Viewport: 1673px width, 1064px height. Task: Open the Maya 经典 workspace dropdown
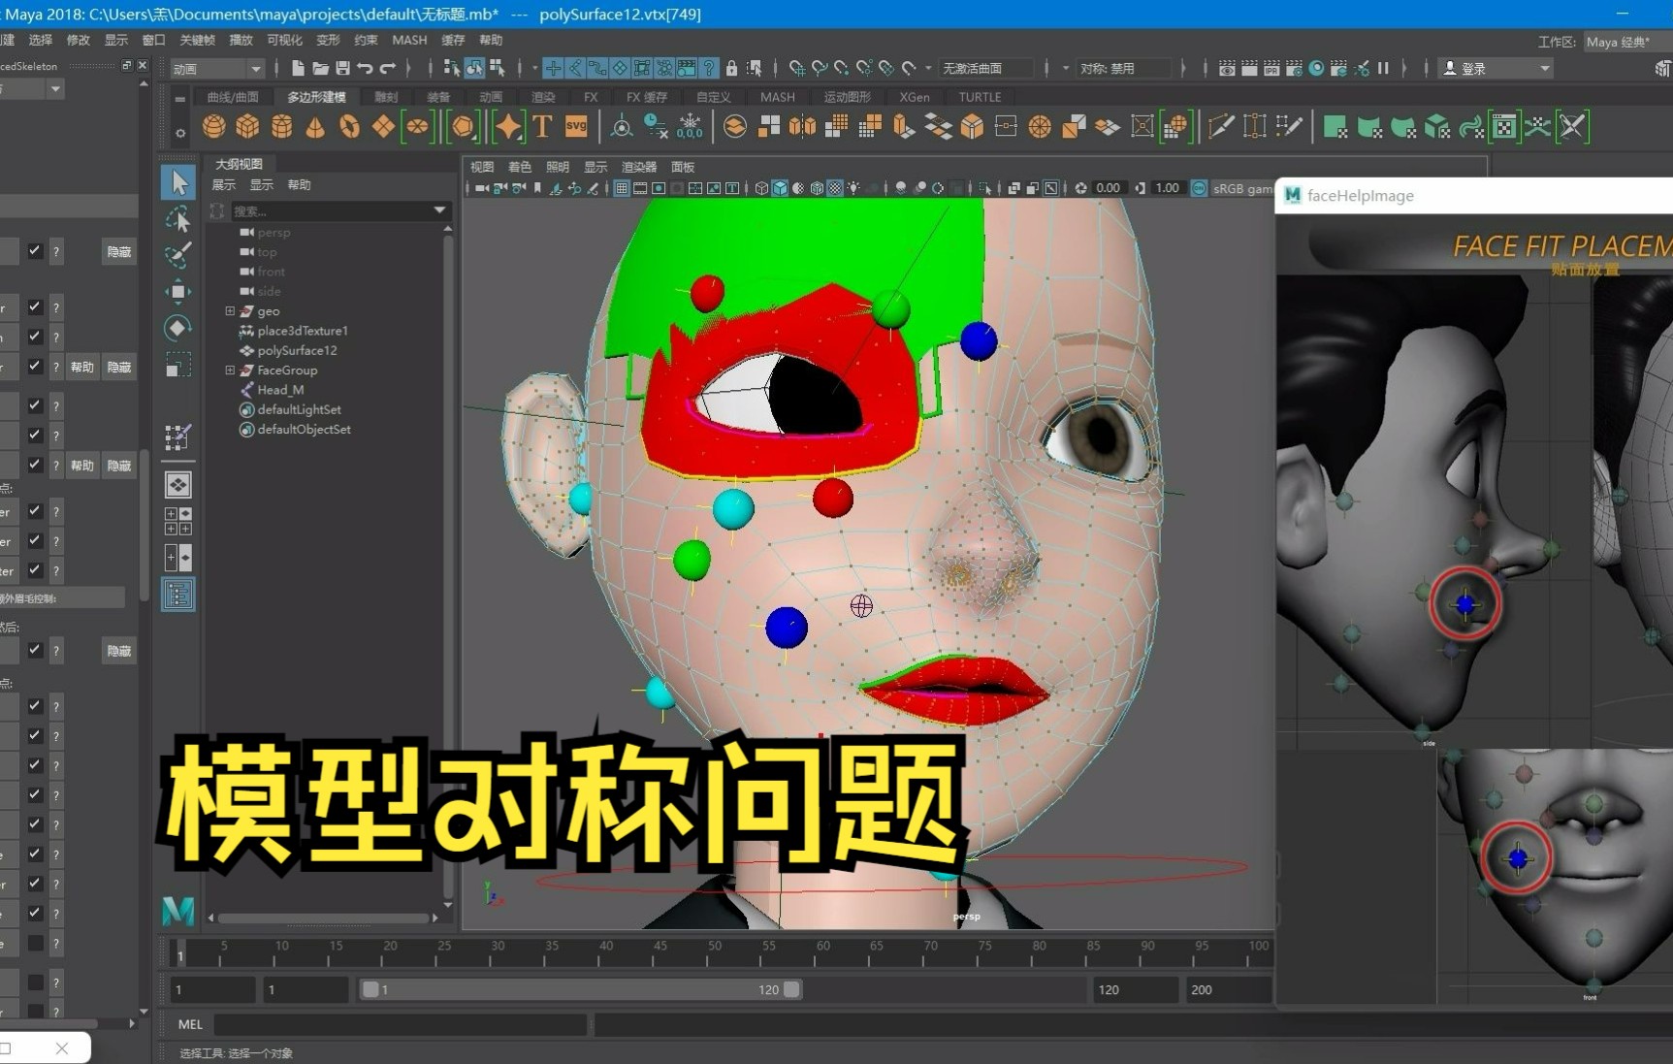coord(1618,42)
